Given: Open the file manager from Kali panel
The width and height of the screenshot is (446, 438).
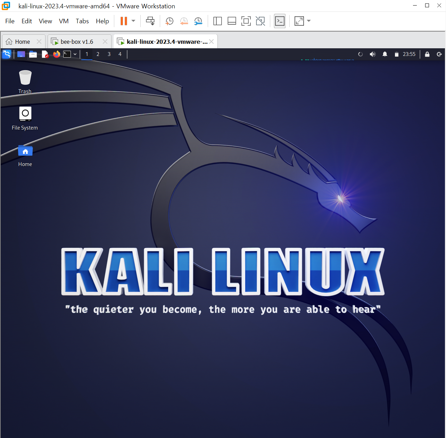Looking at the screenshot, I should (x=33, y=54).
